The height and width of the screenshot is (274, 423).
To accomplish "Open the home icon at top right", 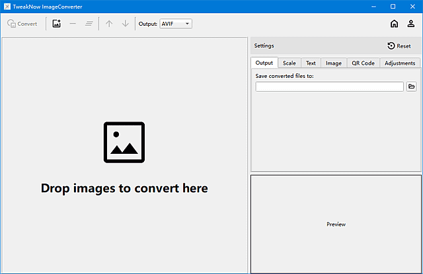I will (x=394, y=24).
